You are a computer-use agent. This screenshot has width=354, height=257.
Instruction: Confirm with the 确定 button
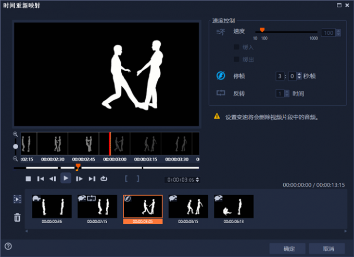[x=289, y=248]
